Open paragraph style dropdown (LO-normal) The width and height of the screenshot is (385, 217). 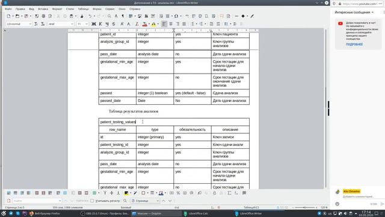coord(30,24)
